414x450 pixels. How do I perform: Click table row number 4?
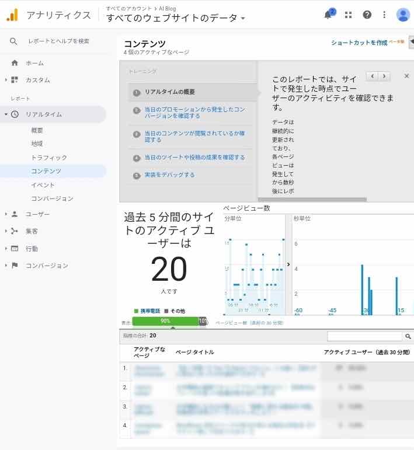(x=125, y=425)
